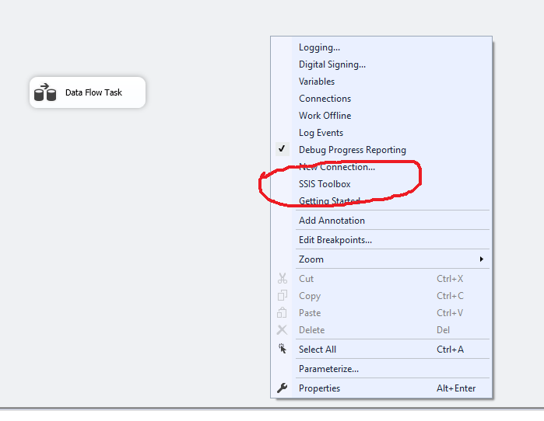Toggle the Debug Progress Reporting checkmark
Screen dimensions: 544x421
282,149
